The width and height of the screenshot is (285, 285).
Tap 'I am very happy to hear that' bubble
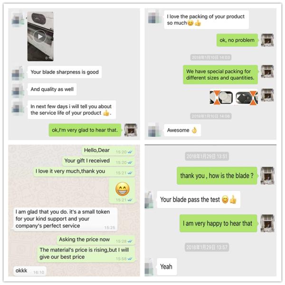[x=218, y=223]
